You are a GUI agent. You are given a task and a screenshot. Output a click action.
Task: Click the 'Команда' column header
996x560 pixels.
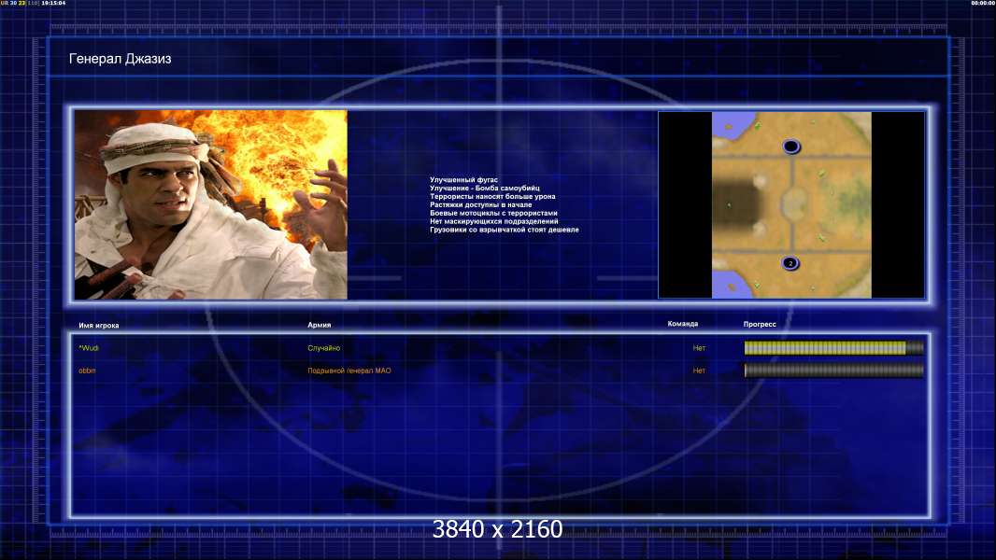coord(683,325)
